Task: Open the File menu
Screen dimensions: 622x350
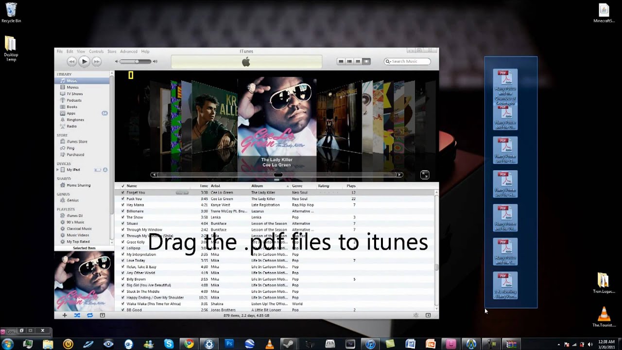Action: [x=59, y=52]
